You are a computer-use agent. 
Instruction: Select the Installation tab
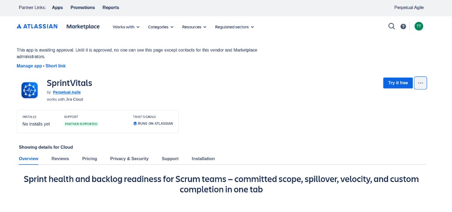point(203,159)
